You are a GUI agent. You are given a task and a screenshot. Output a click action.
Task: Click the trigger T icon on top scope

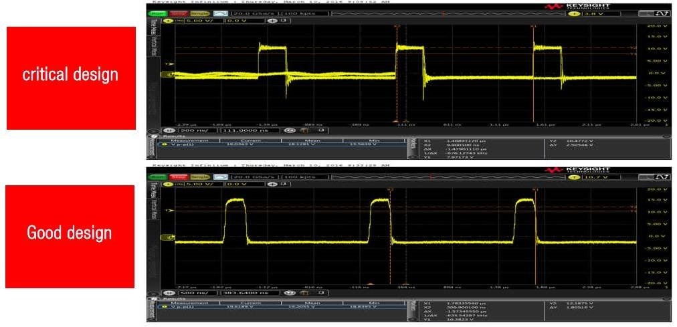coord(574,14)
